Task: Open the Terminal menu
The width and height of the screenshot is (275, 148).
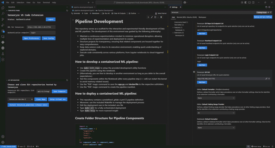Action: click(46, 2)
